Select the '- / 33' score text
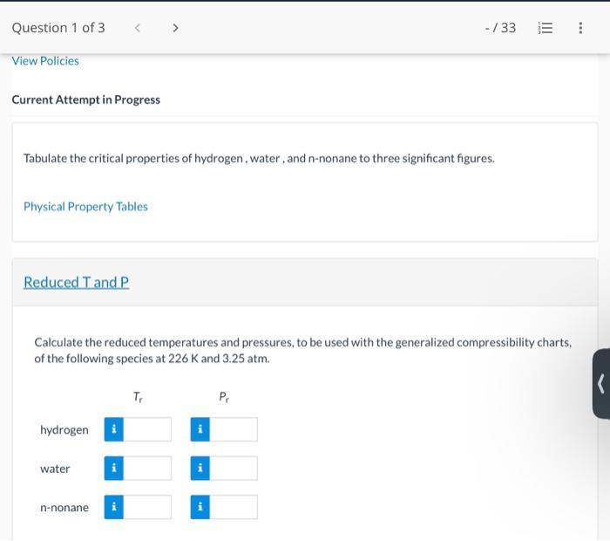610x541 pixels. click(500, 28)
